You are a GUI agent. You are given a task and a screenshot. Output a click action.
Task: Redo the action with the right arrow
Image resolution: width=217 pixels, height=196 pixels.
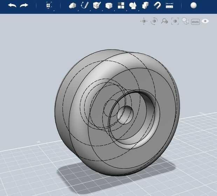[x=24, y=6]
